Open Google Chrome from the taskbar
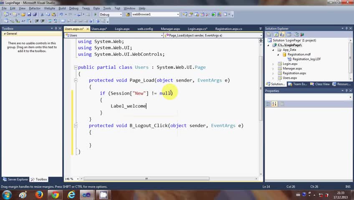The image size is (354, 200). 55,195
